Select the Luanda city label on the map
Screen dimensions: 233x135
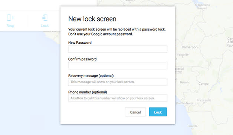pyautogui.click(x=193, y=126)
